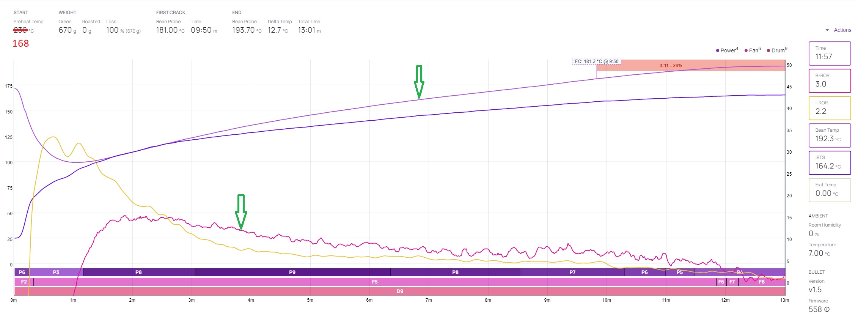Click the Firmware 558 info icon

pos(827,309)
